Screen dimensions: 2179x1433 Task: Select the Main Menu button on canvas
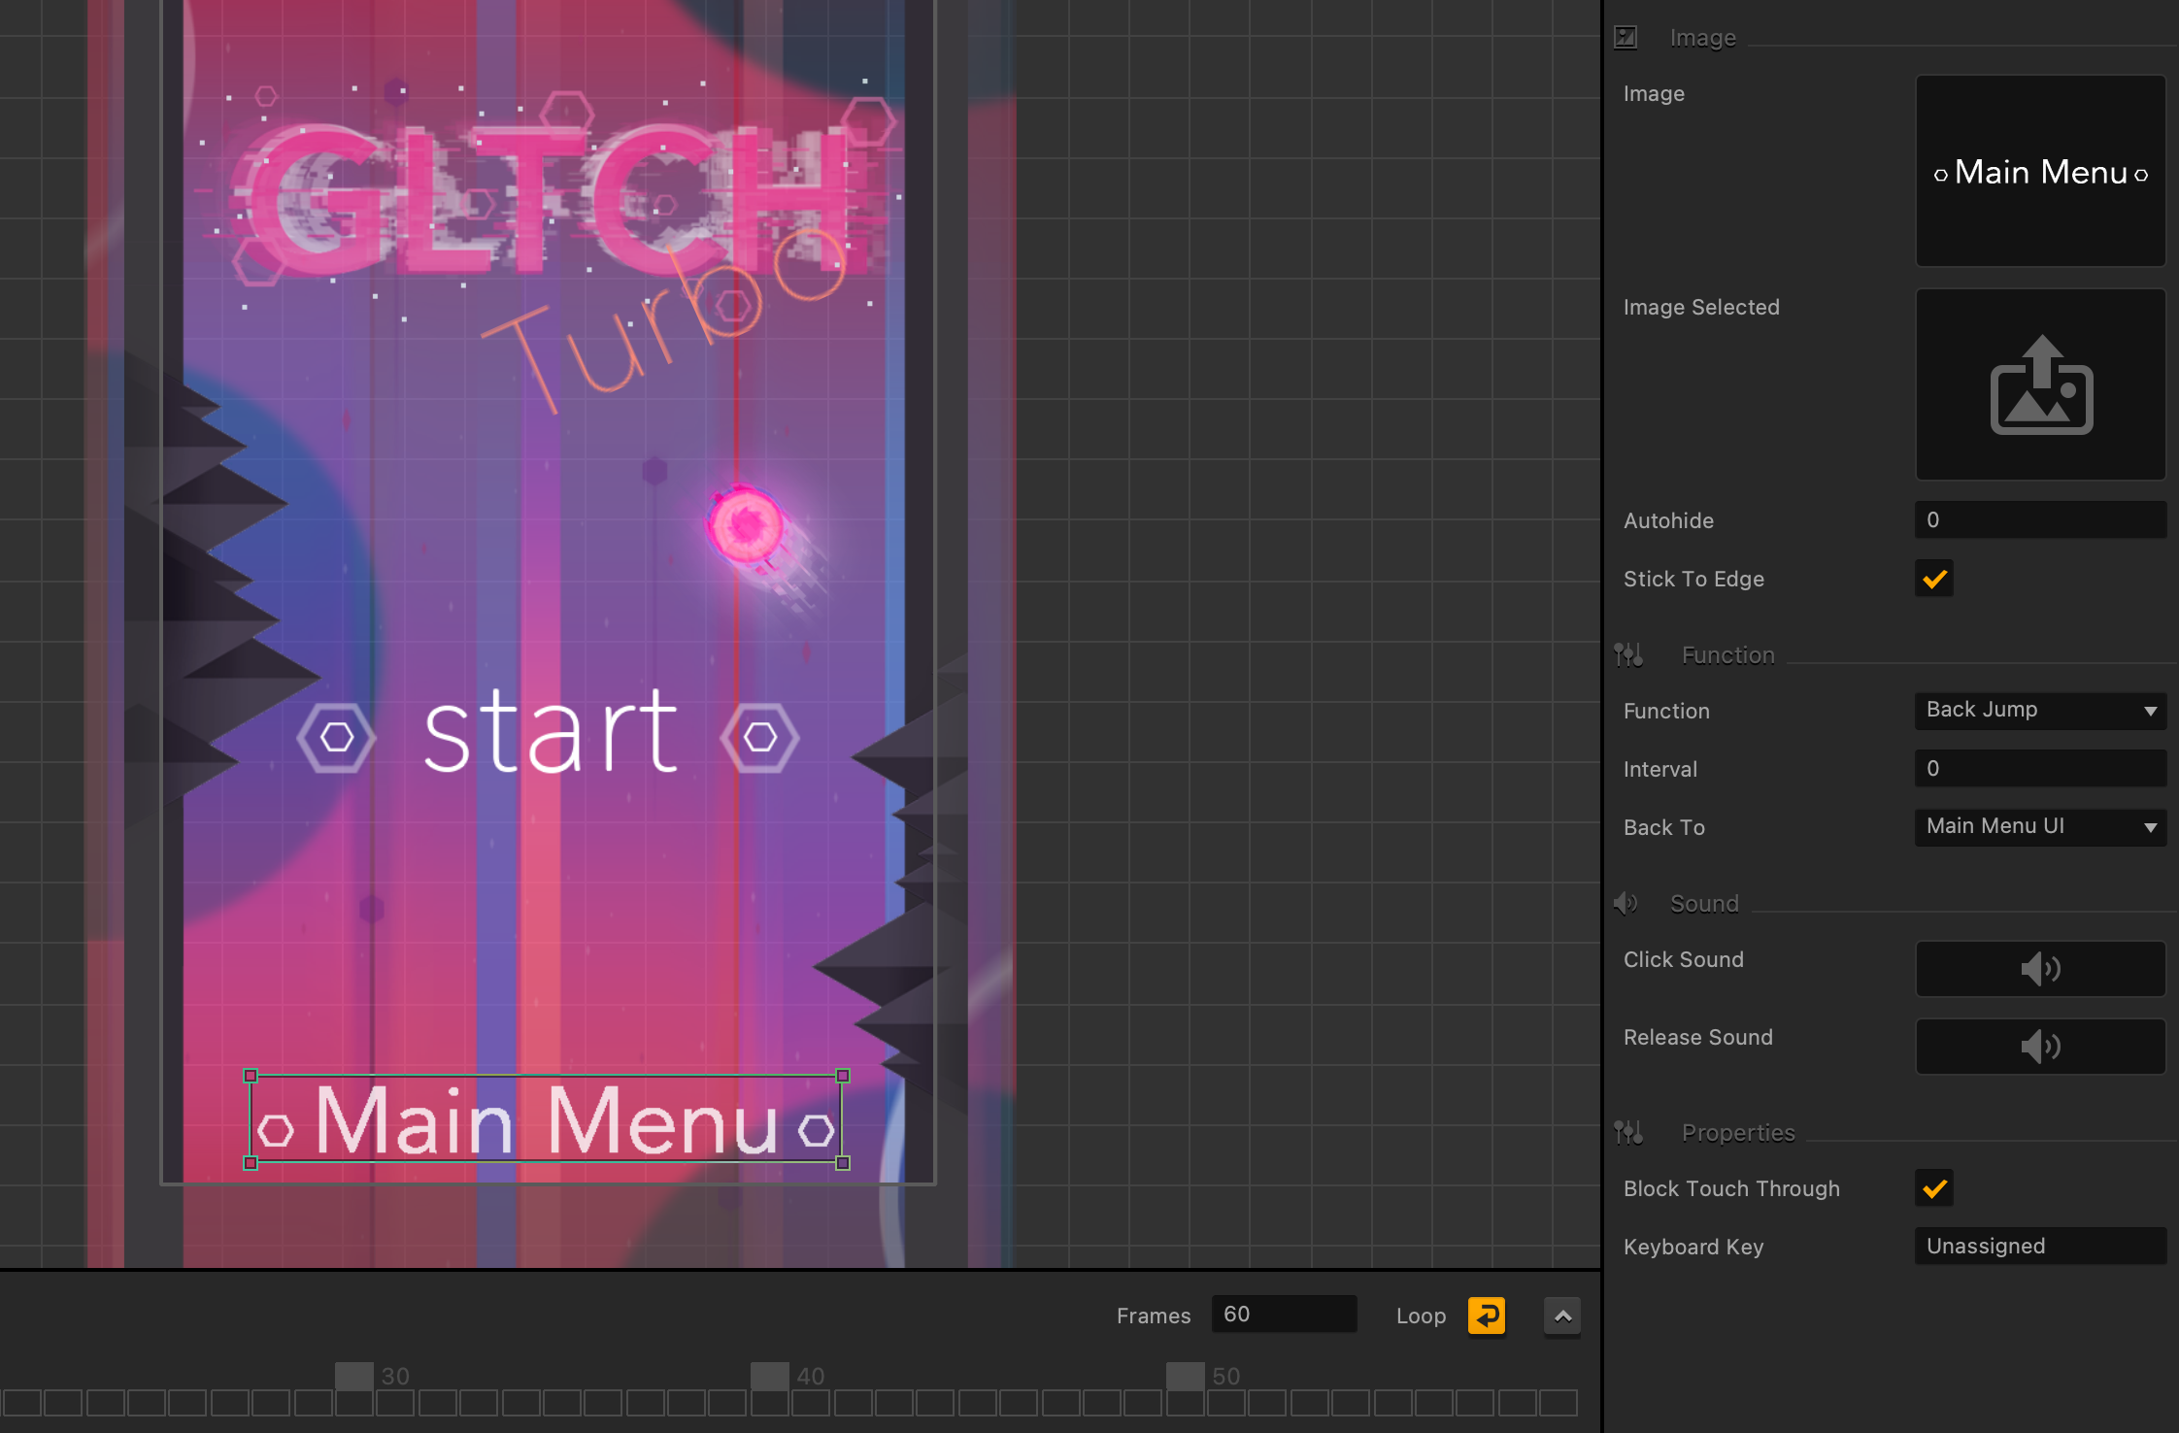click(x=546, y=1119)
